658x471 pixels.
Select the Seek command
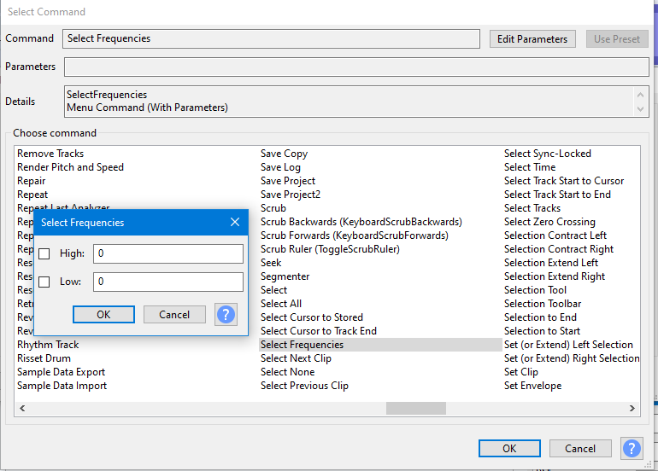pyautogui.click(x=271, y=263)
